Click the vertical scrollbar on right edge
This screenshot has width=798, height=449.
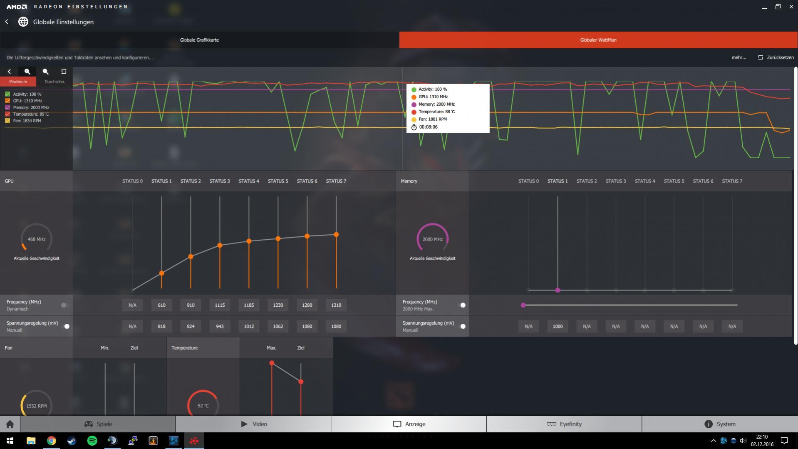[x=796, y=206]
